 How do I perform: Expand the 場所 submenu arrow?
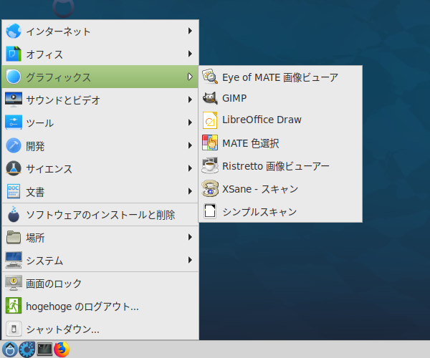tap(190, 237)
